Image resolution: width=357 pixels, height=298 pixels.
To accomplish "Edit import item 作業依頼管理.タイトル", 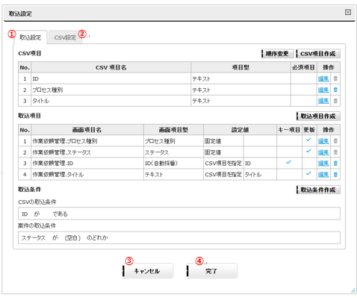I will pos(323,175).
